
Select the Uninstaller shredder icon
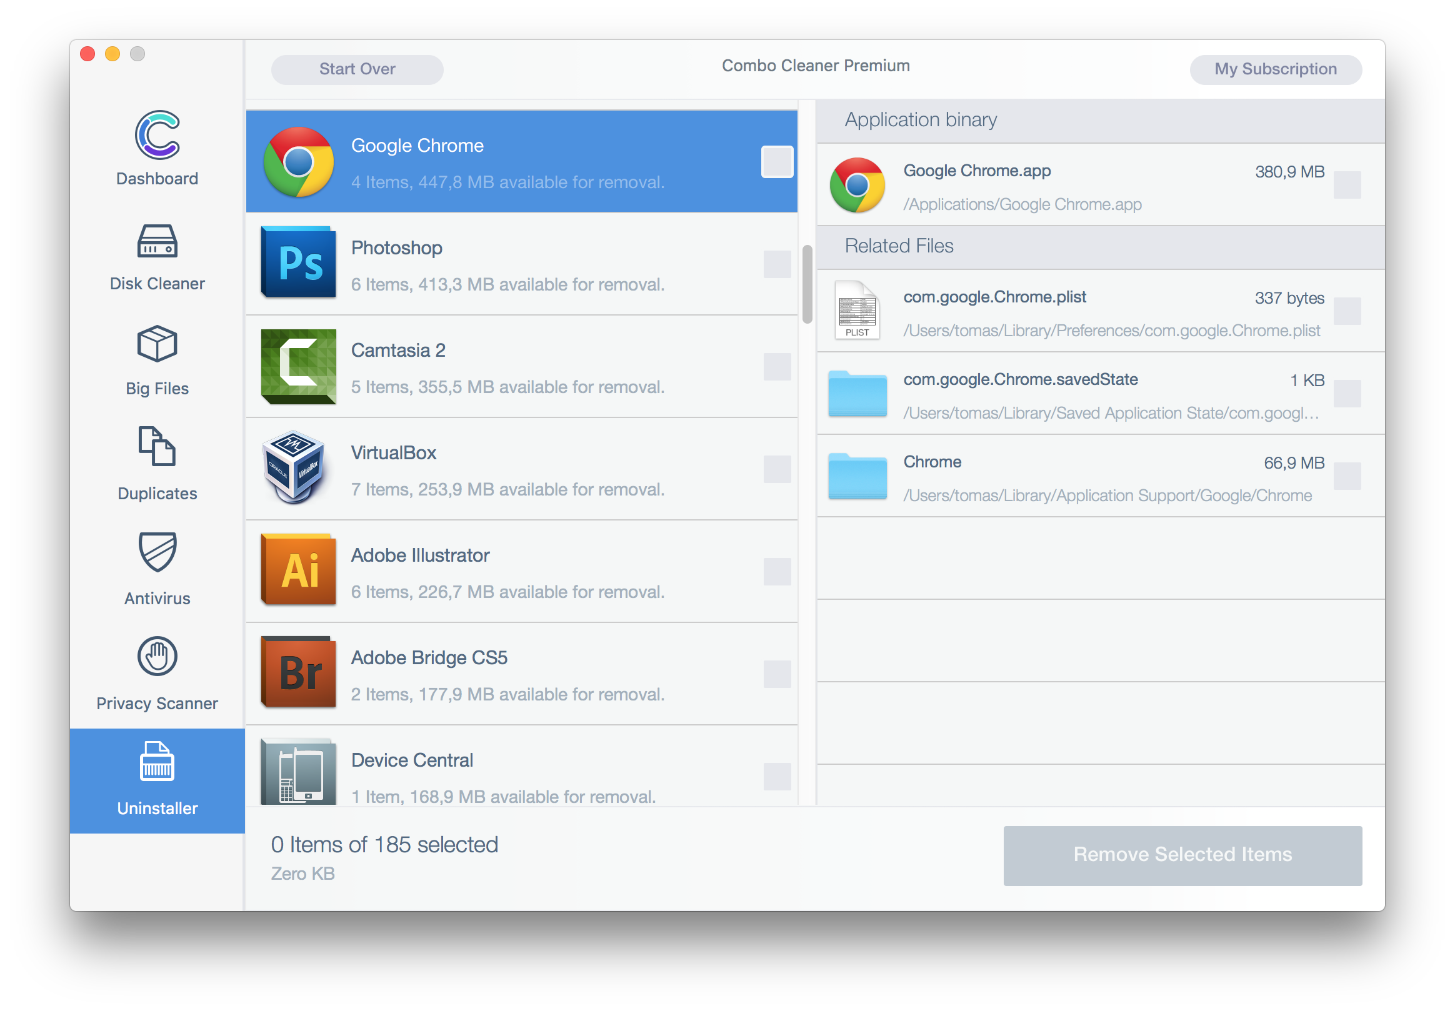tap(157, 761)
